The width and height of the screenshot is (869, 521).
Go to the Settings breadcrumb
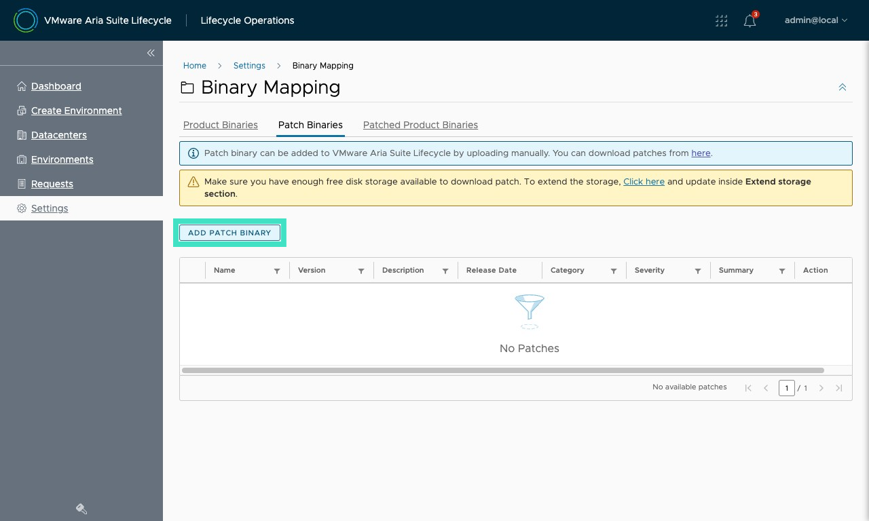(x=249, y=66)
